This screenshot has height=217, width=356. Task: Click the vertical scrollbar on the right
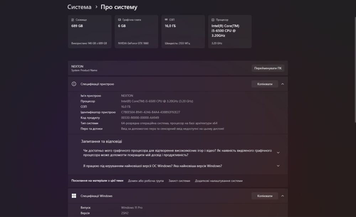(355, 70)
